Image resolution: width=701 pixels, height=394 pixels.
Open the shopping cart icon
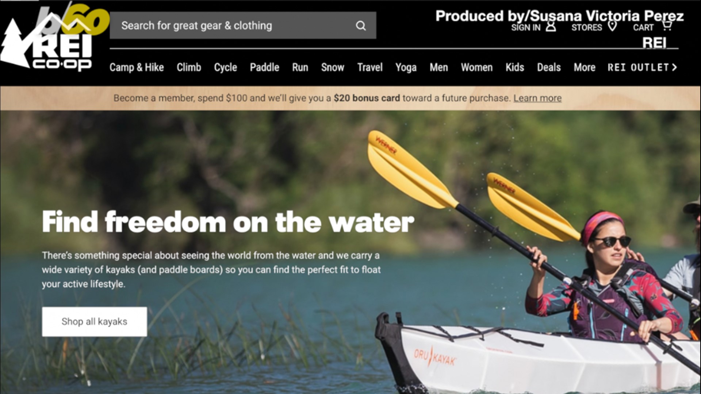point(667,26)
